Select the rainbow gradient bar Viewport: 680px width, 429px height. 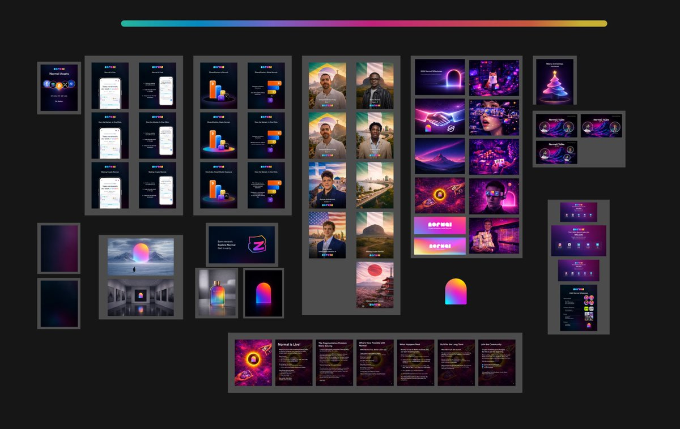(364, 24)
